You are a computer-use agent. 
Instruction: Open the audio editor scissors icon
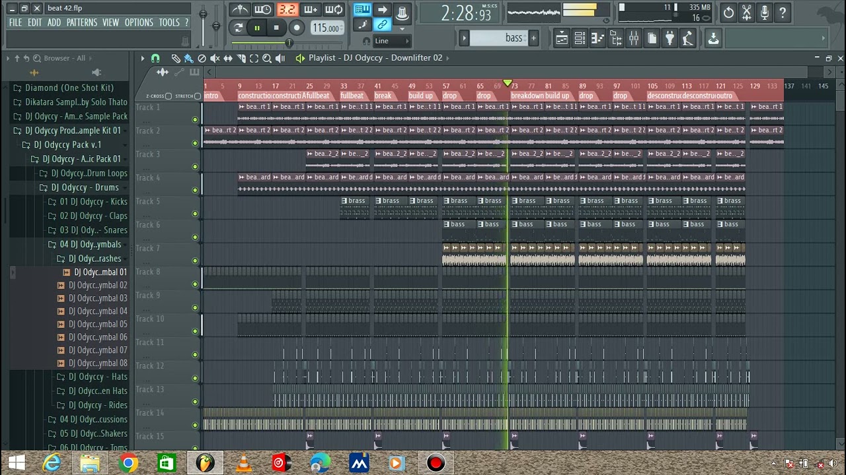click(746, 13)
